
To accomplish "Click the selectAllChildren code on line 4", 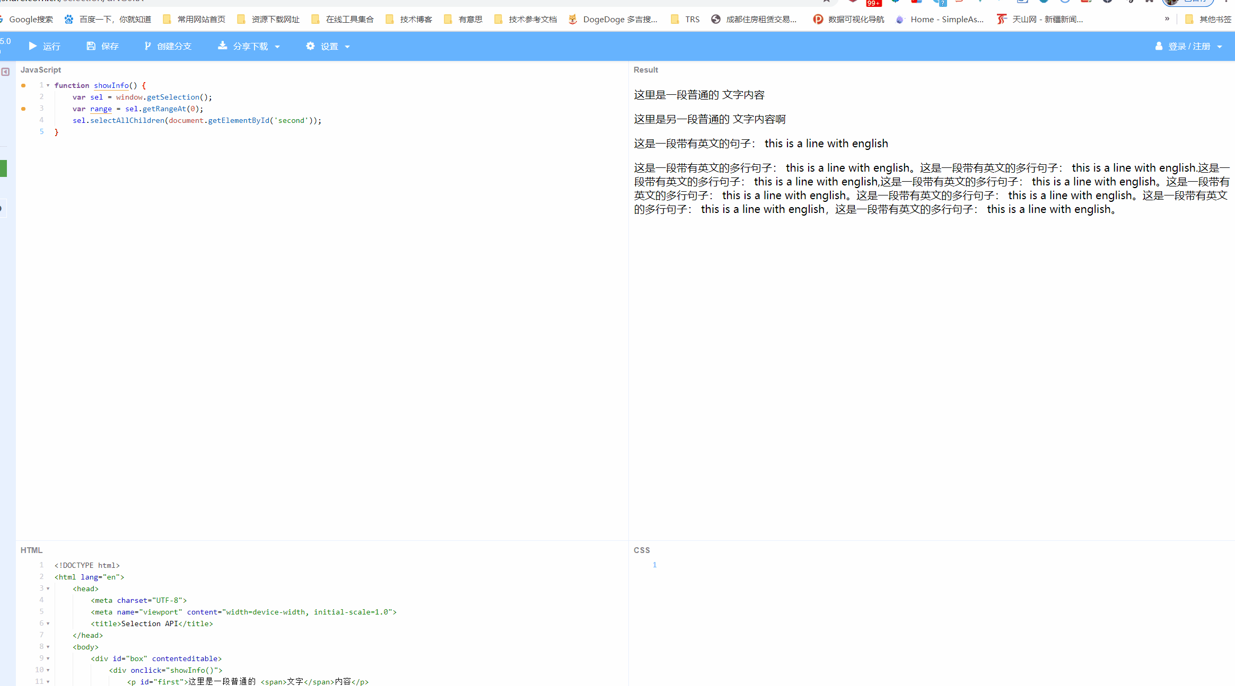I will click(127, 120).
